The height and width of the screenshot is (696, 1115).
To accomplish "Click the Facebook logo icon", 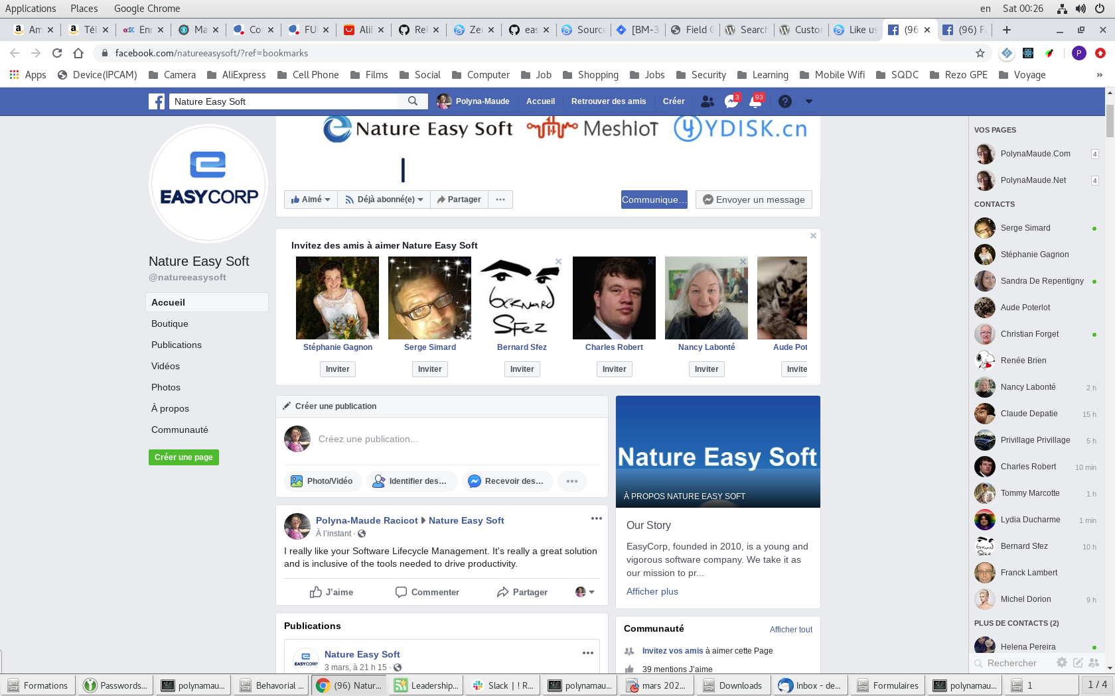I will coord(157,101).
